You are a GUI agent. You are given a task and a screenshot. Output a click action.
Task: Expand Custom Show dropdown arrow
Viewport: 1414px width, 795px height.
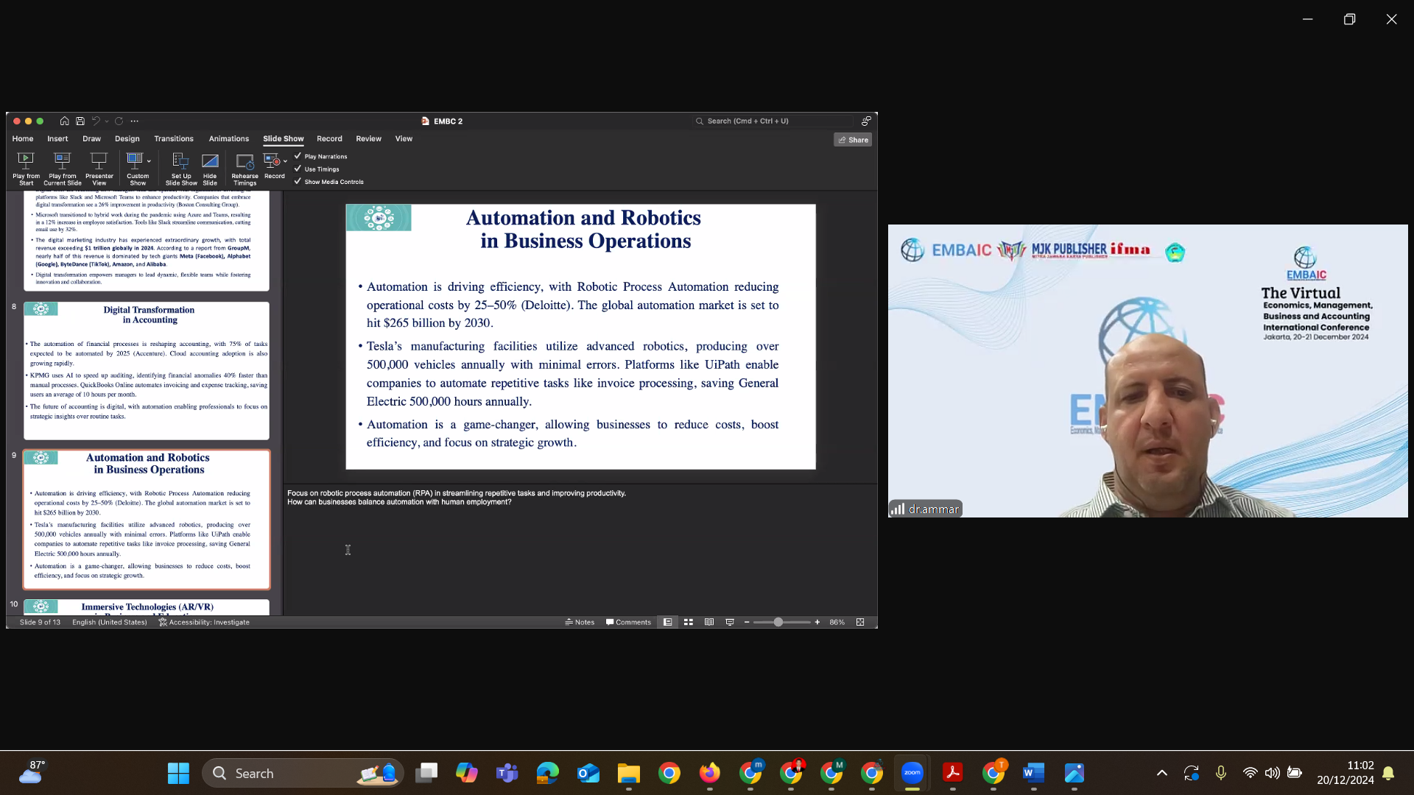(149, 160)
